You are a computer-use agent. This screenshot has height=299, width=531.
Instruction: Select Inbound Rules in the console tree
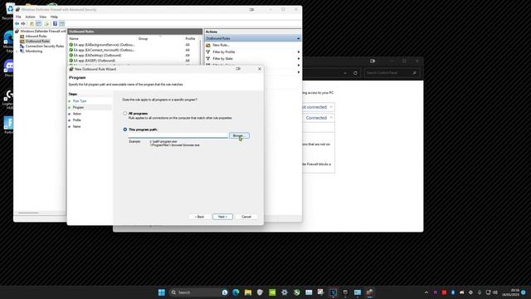(x=36, y=36)
